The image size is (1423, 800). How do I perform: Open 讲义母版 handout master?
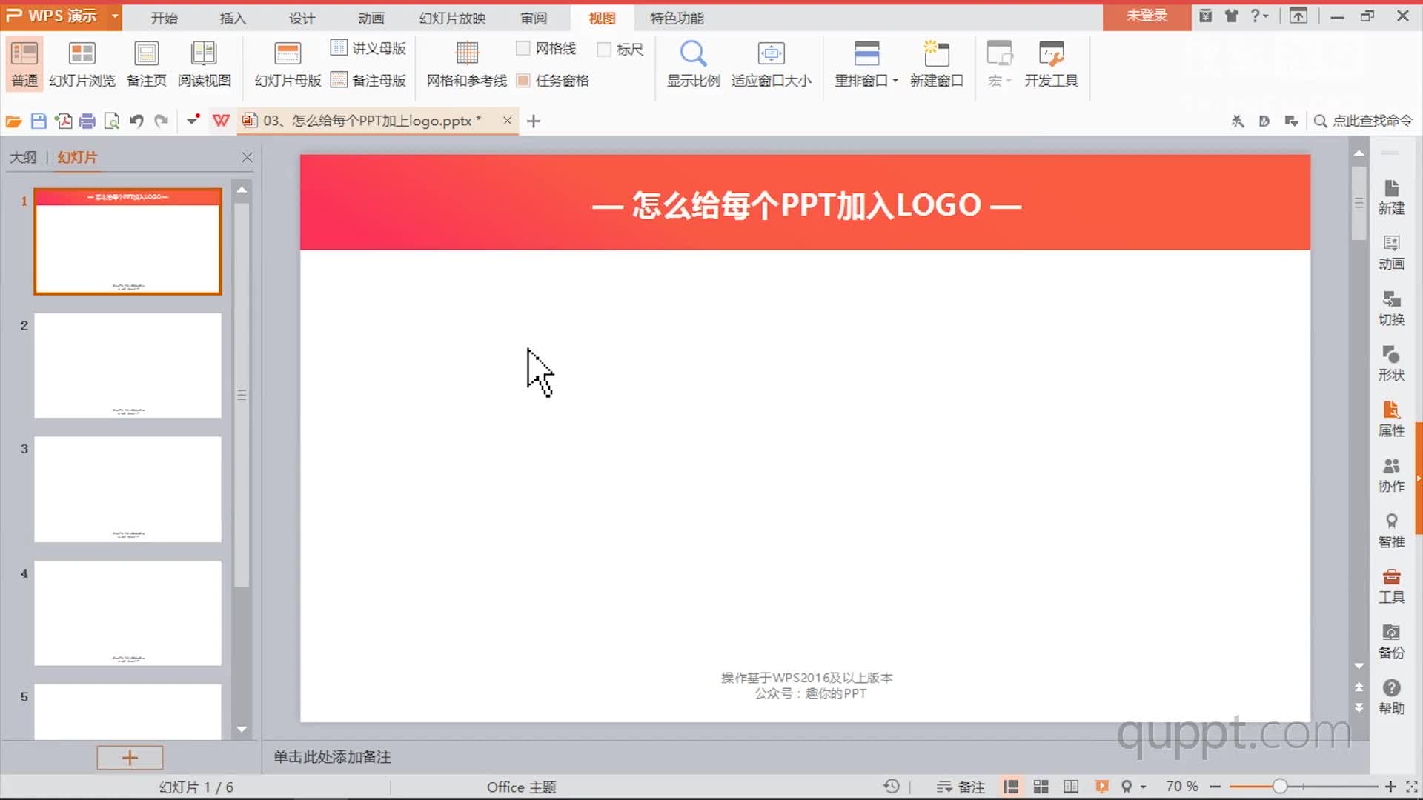368,48
